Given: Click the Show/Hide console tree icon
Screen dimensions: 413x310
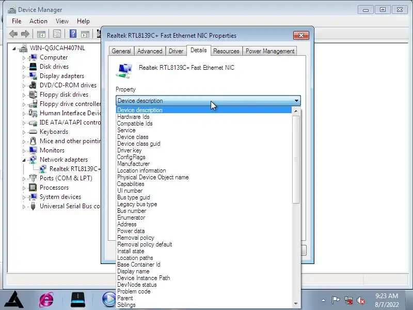Looking at the screenshot, I should pos(41,34).
